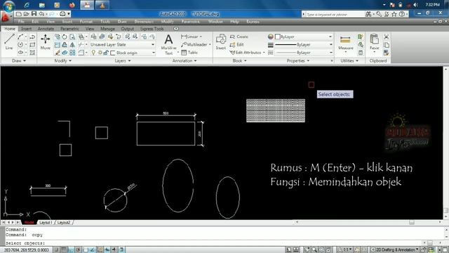This screenshot has width=449, height=253.
Task: Toggle layer freeze sun icon
Action: [100, 53]
